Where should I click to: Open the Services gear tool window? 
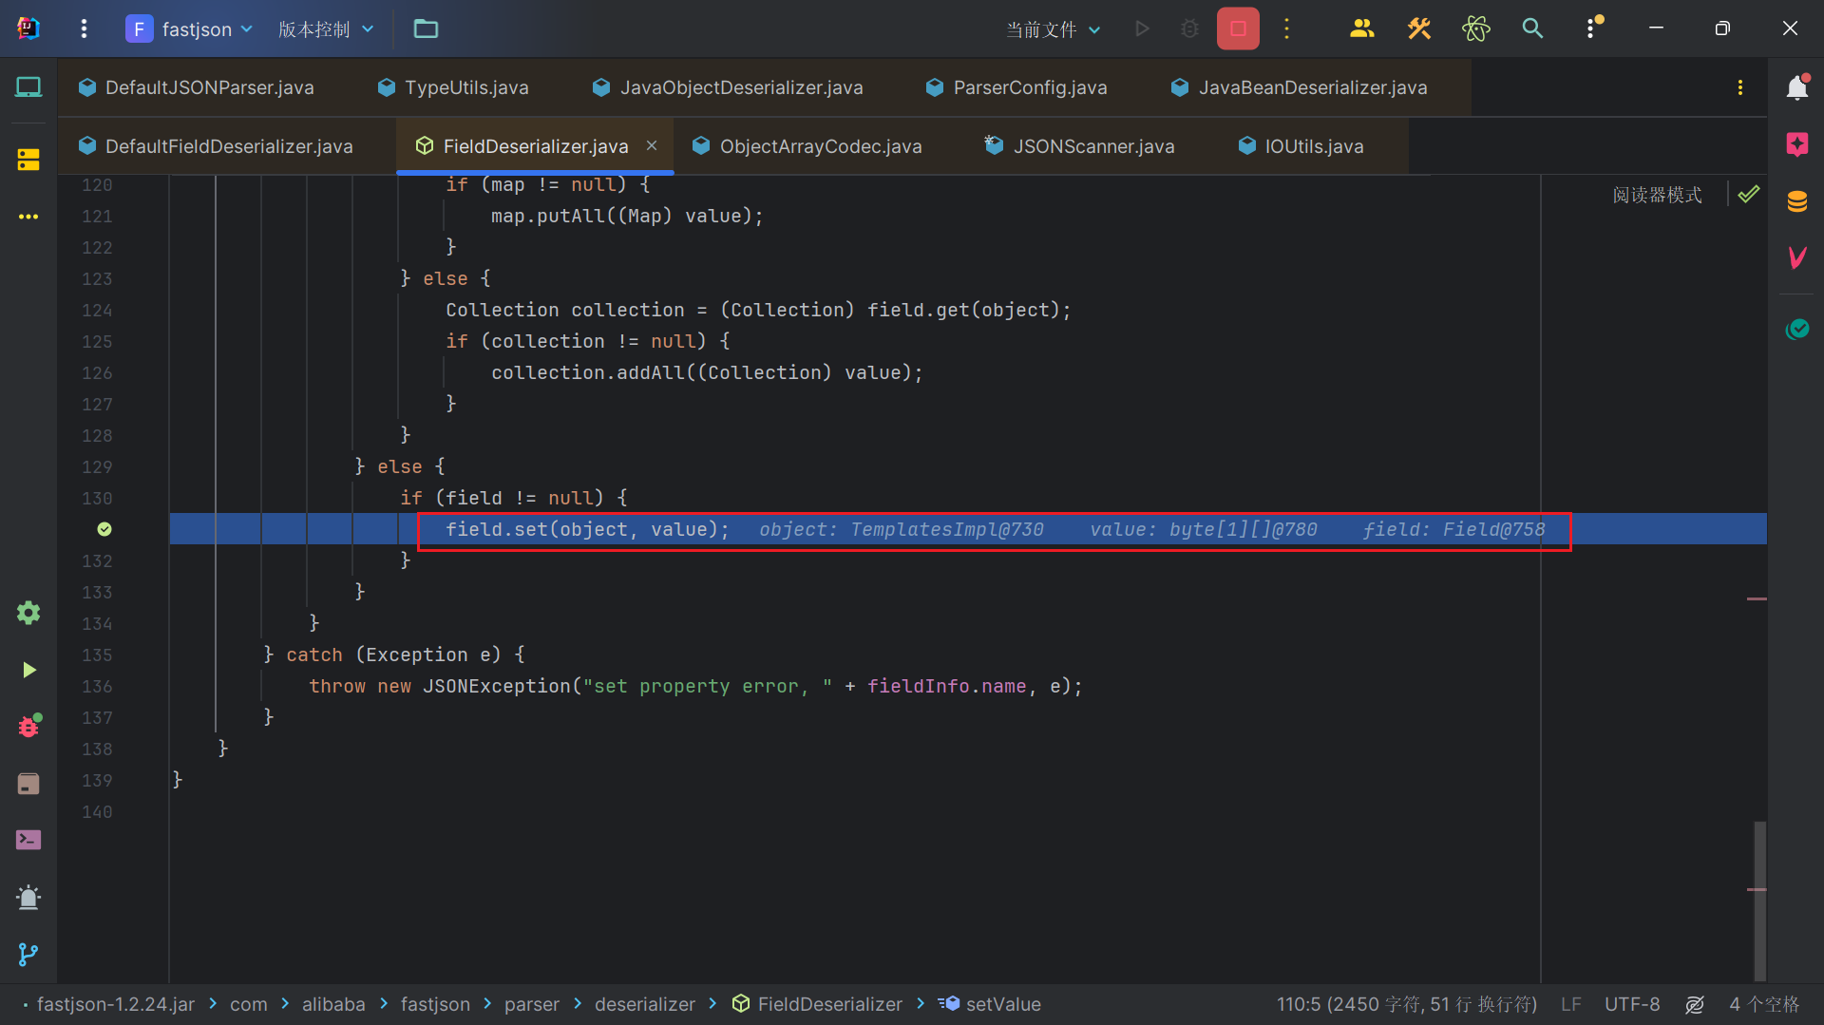pos(28,613)
